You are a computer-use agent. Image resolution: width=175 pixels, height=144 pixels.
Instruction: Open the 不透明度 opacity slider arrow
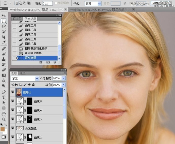pos(63,78)
